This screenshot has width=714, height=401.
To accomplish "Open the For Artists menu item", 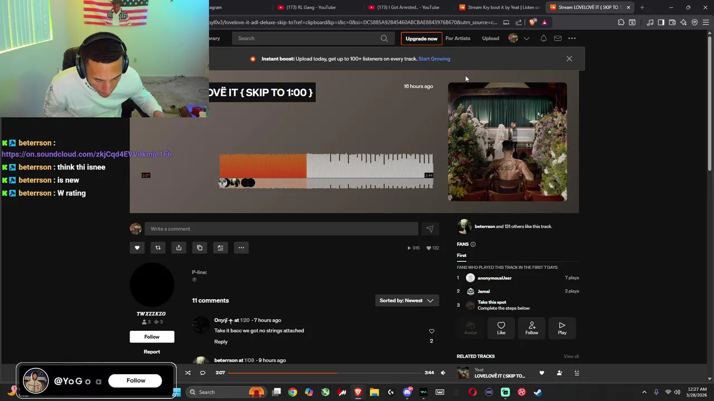I will tap(457, 38).
